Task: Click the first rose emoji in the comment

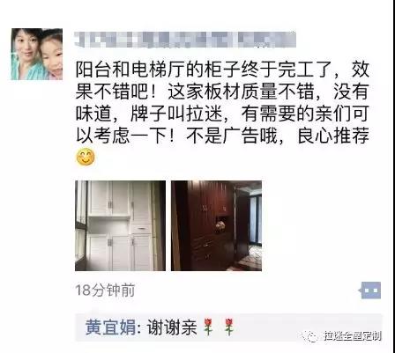Action: [x=208, y=327]
